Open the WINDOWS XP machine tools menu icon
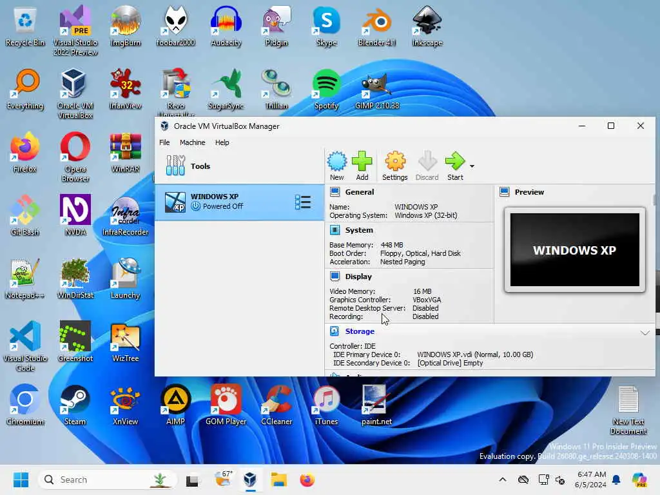 (x=303, y=202)
